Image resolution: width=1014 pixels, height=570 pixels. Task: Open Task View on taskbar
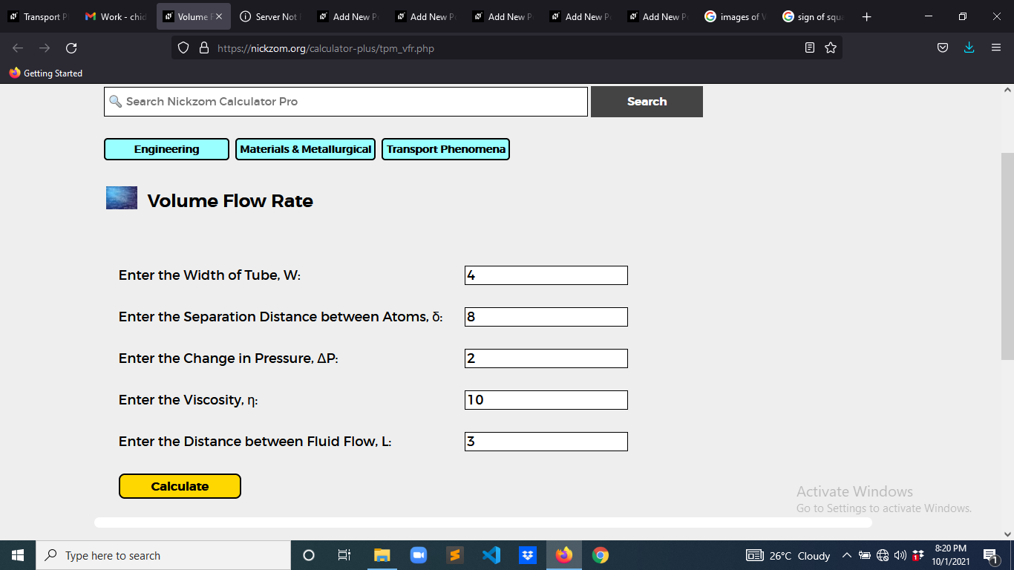point(344,555)
